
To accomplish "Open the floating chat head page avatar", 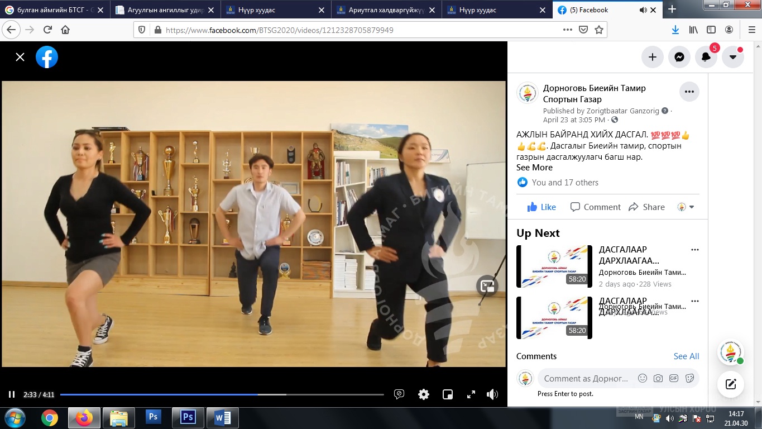I will point(731,352).
